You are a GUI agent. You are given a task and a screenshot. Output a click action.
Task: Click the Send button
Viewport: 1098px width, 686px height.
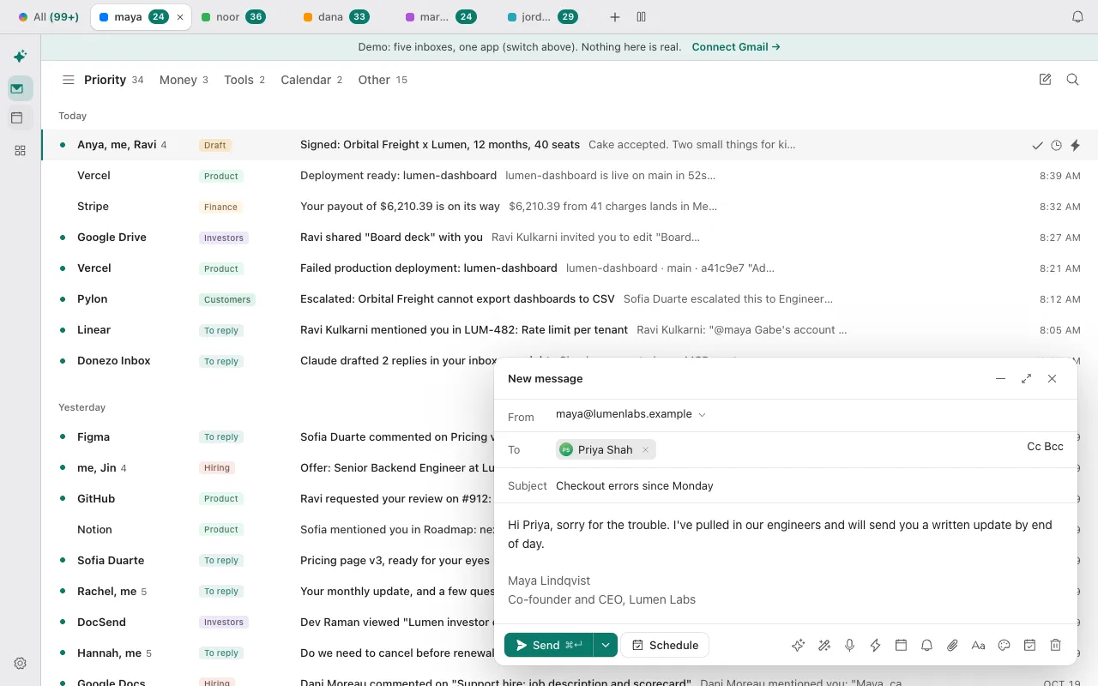[548, 645]
